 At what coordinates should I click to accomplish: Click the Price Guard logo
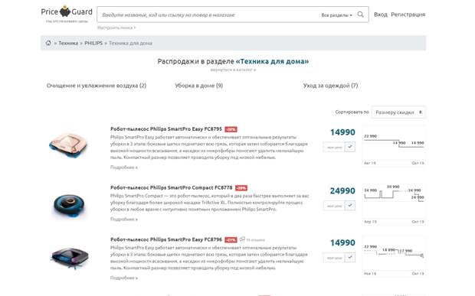click(67, 12)
